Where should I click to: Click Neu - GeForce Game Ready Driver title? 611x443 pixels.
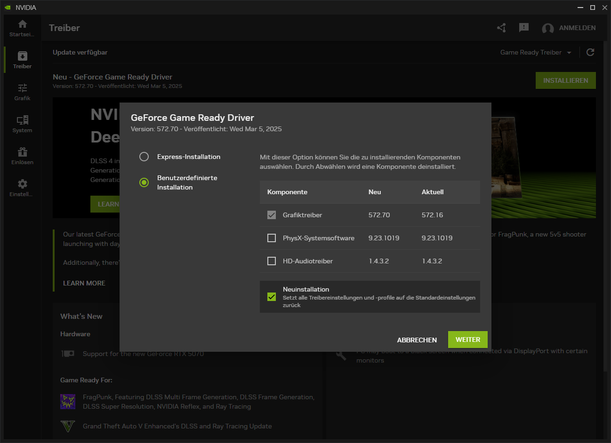pos(113,77)
